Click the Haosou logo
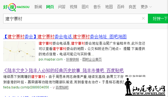Screen dimensions: 168x97 click(16, 7)
